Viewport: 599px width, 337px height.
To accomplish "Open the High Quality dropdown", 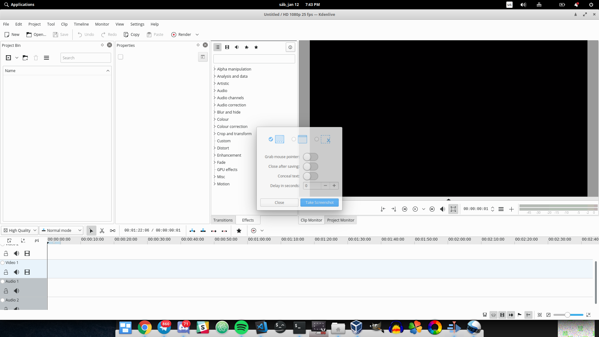I will pos(20,231).
